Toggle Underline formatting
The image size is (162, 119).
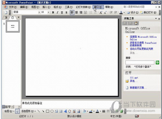pyautogui.click(x=62, y=13)
